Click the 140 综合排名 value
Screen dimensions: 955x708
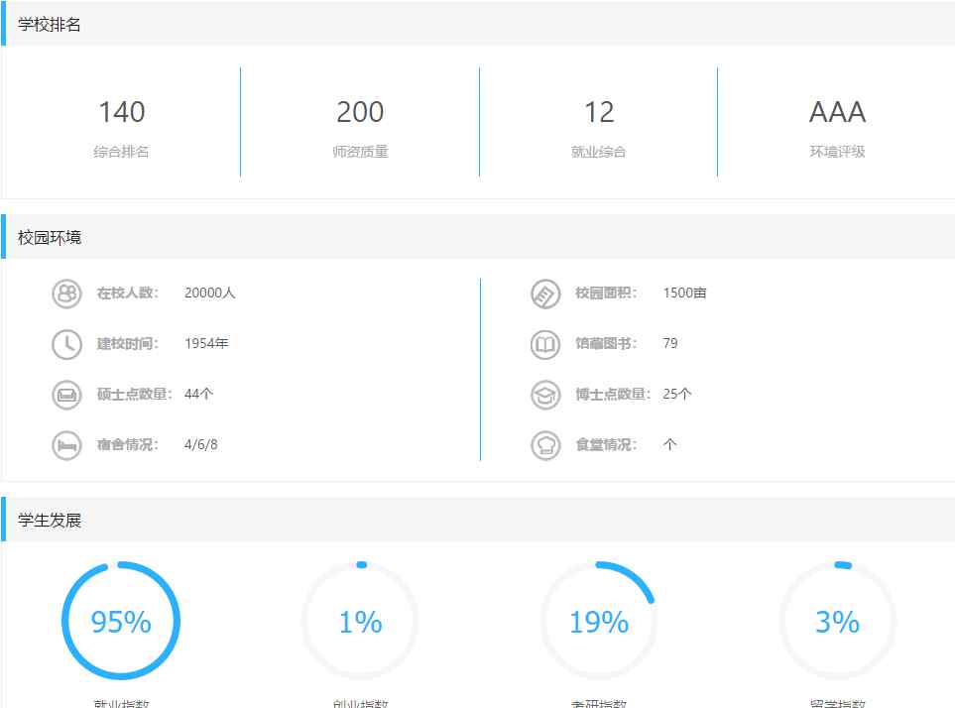click(x=121, y=112)
